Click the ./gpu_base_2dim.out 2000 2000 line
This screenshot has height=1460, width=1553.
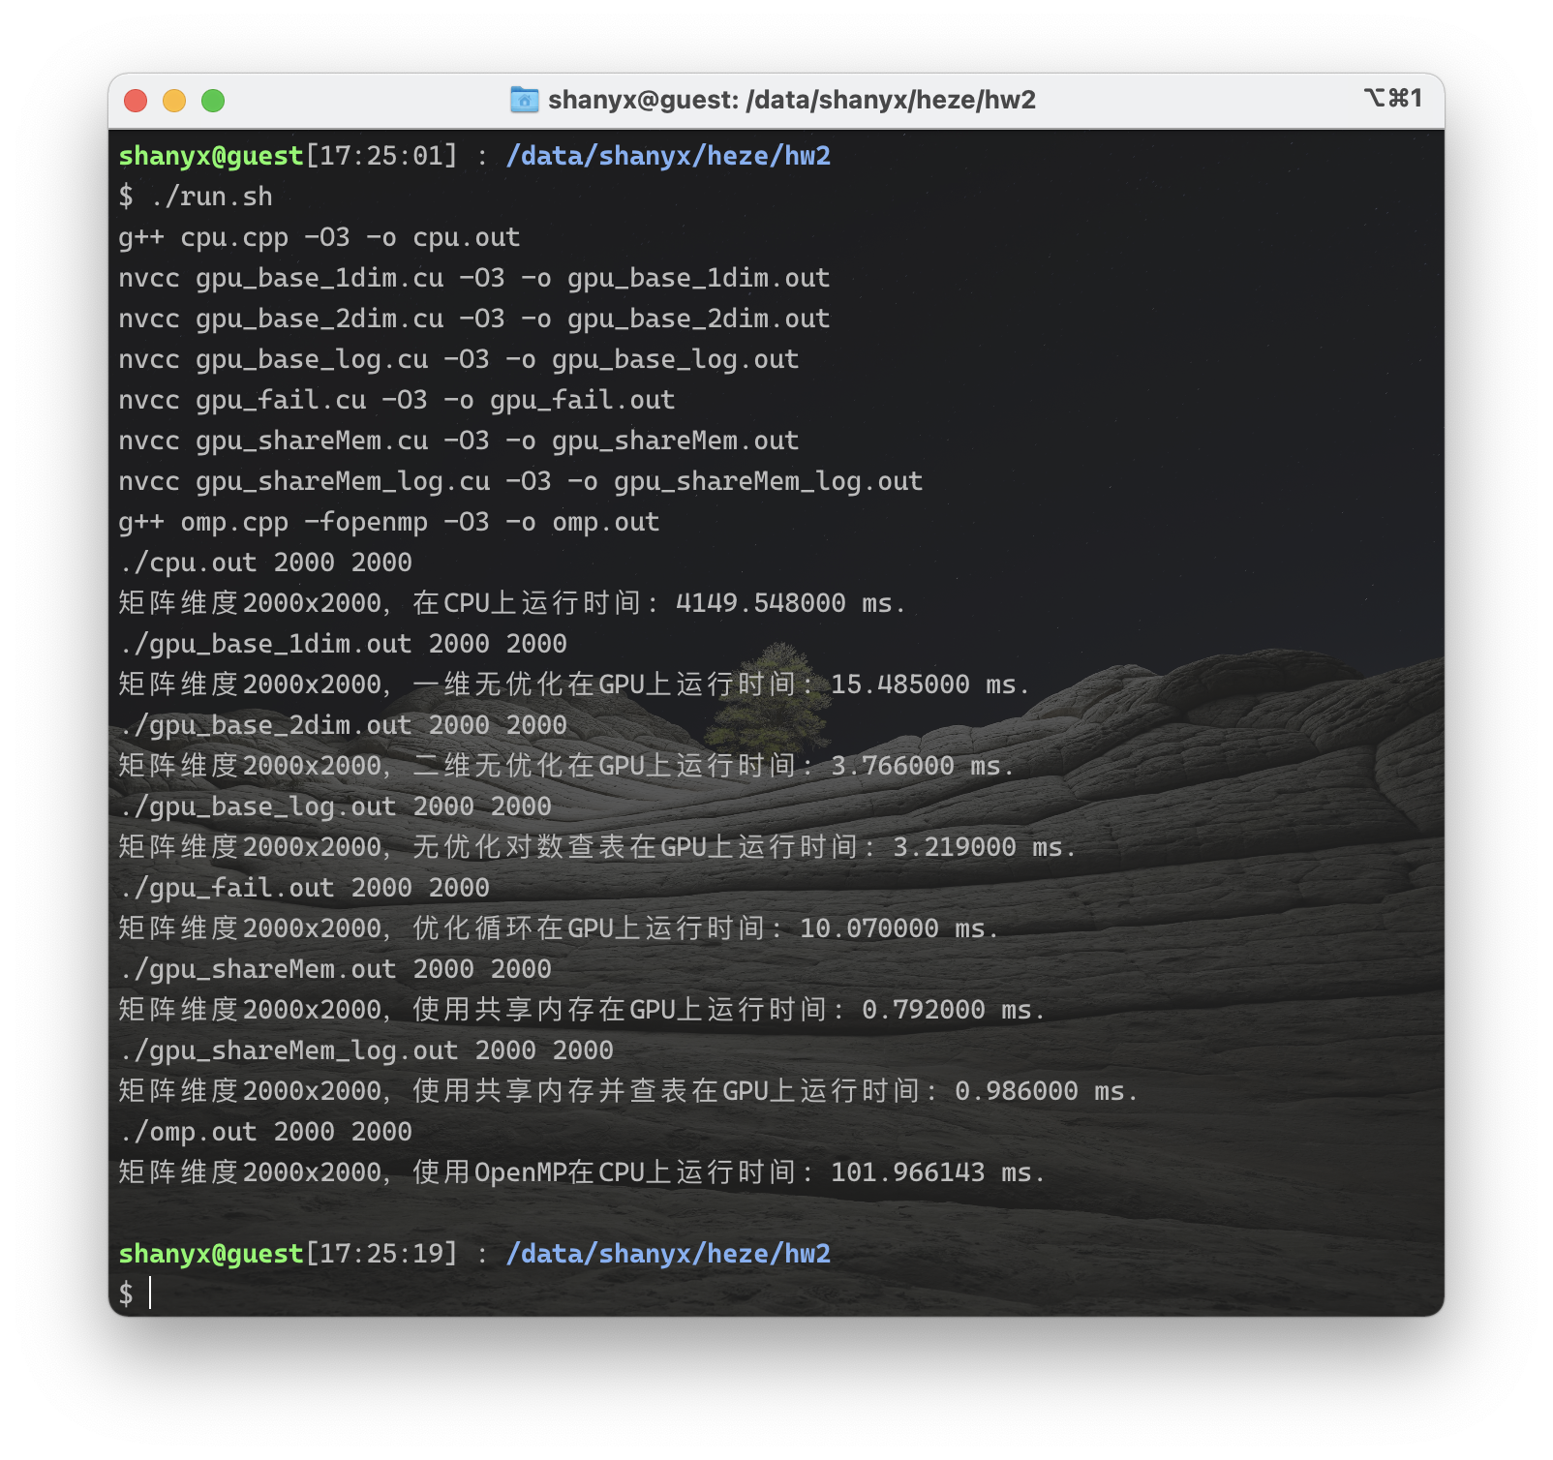(x=343, y=725)
